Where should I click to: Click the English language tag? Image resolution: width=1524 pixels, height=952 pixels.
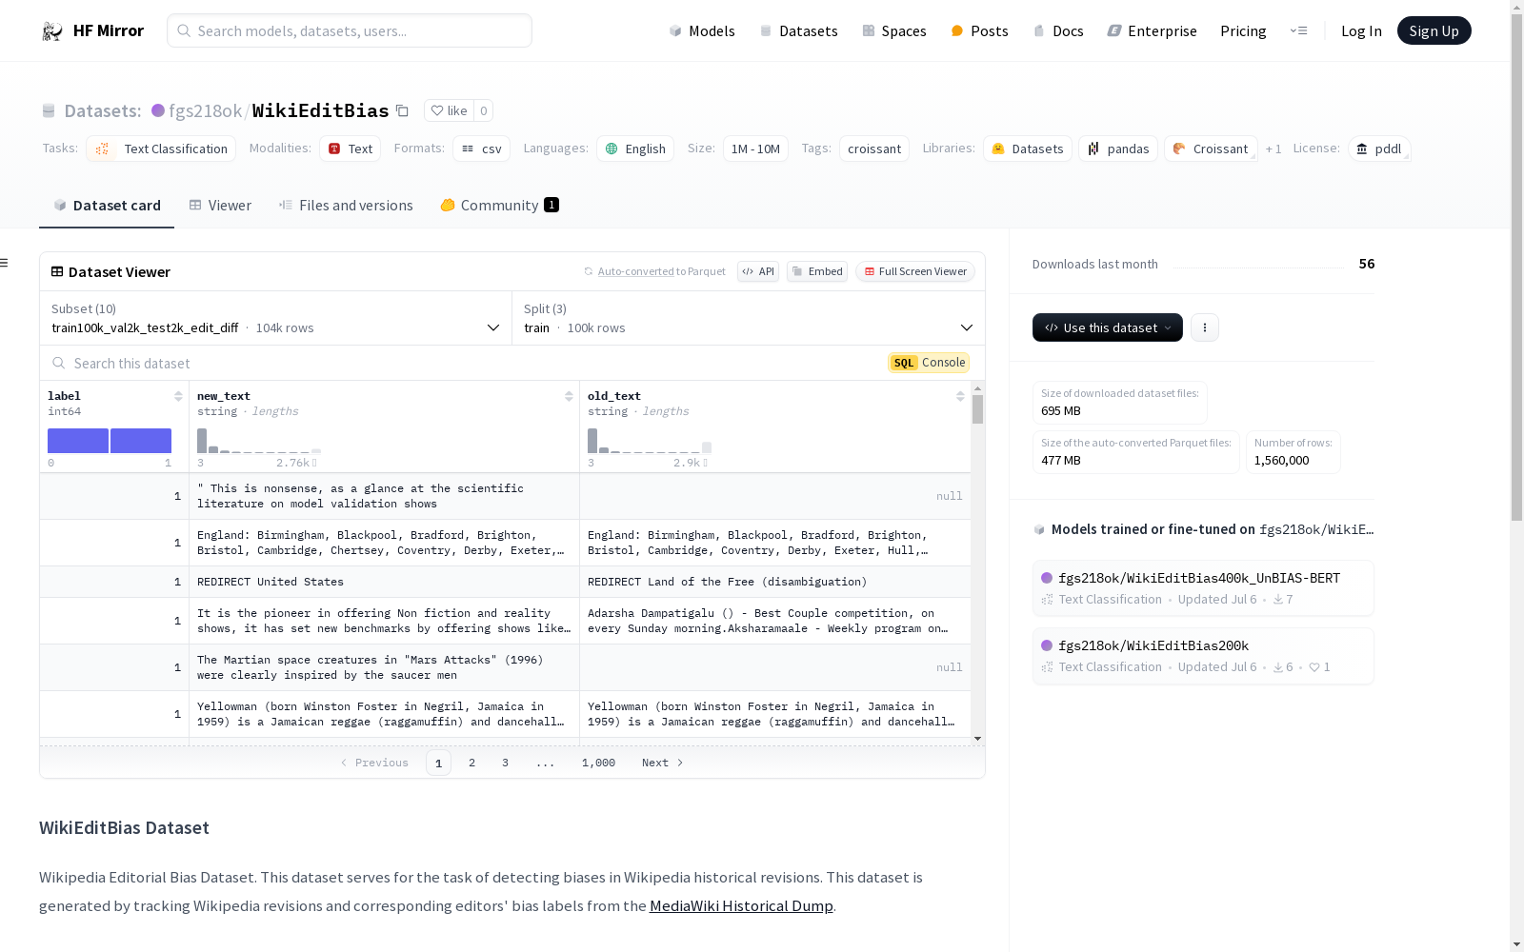(x=635, y=149)
